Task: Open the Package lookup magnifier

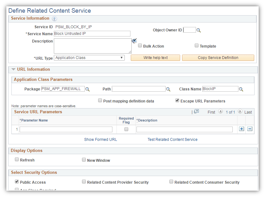Action: (87, 89)
